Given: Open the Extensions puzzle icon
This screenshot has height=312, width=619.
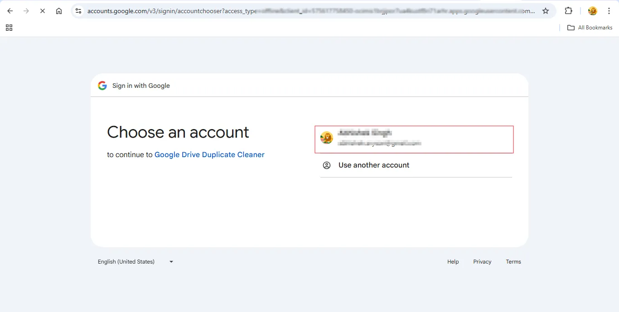Looking at the screenshot, I should [x=568, y=11].
